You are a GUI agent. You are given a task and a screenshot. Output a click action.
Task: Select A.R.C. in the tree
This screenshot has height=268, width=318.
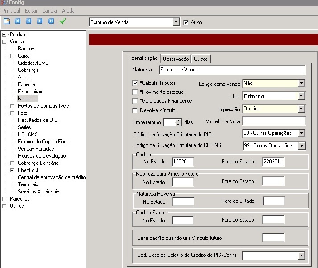coord(25,77)
